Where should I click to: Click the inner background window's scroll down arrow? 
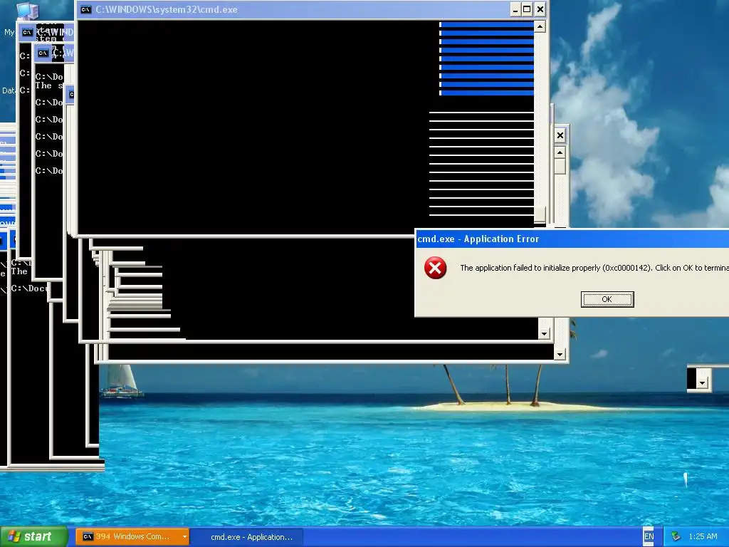pyautogui.click(x=544, y=333)
